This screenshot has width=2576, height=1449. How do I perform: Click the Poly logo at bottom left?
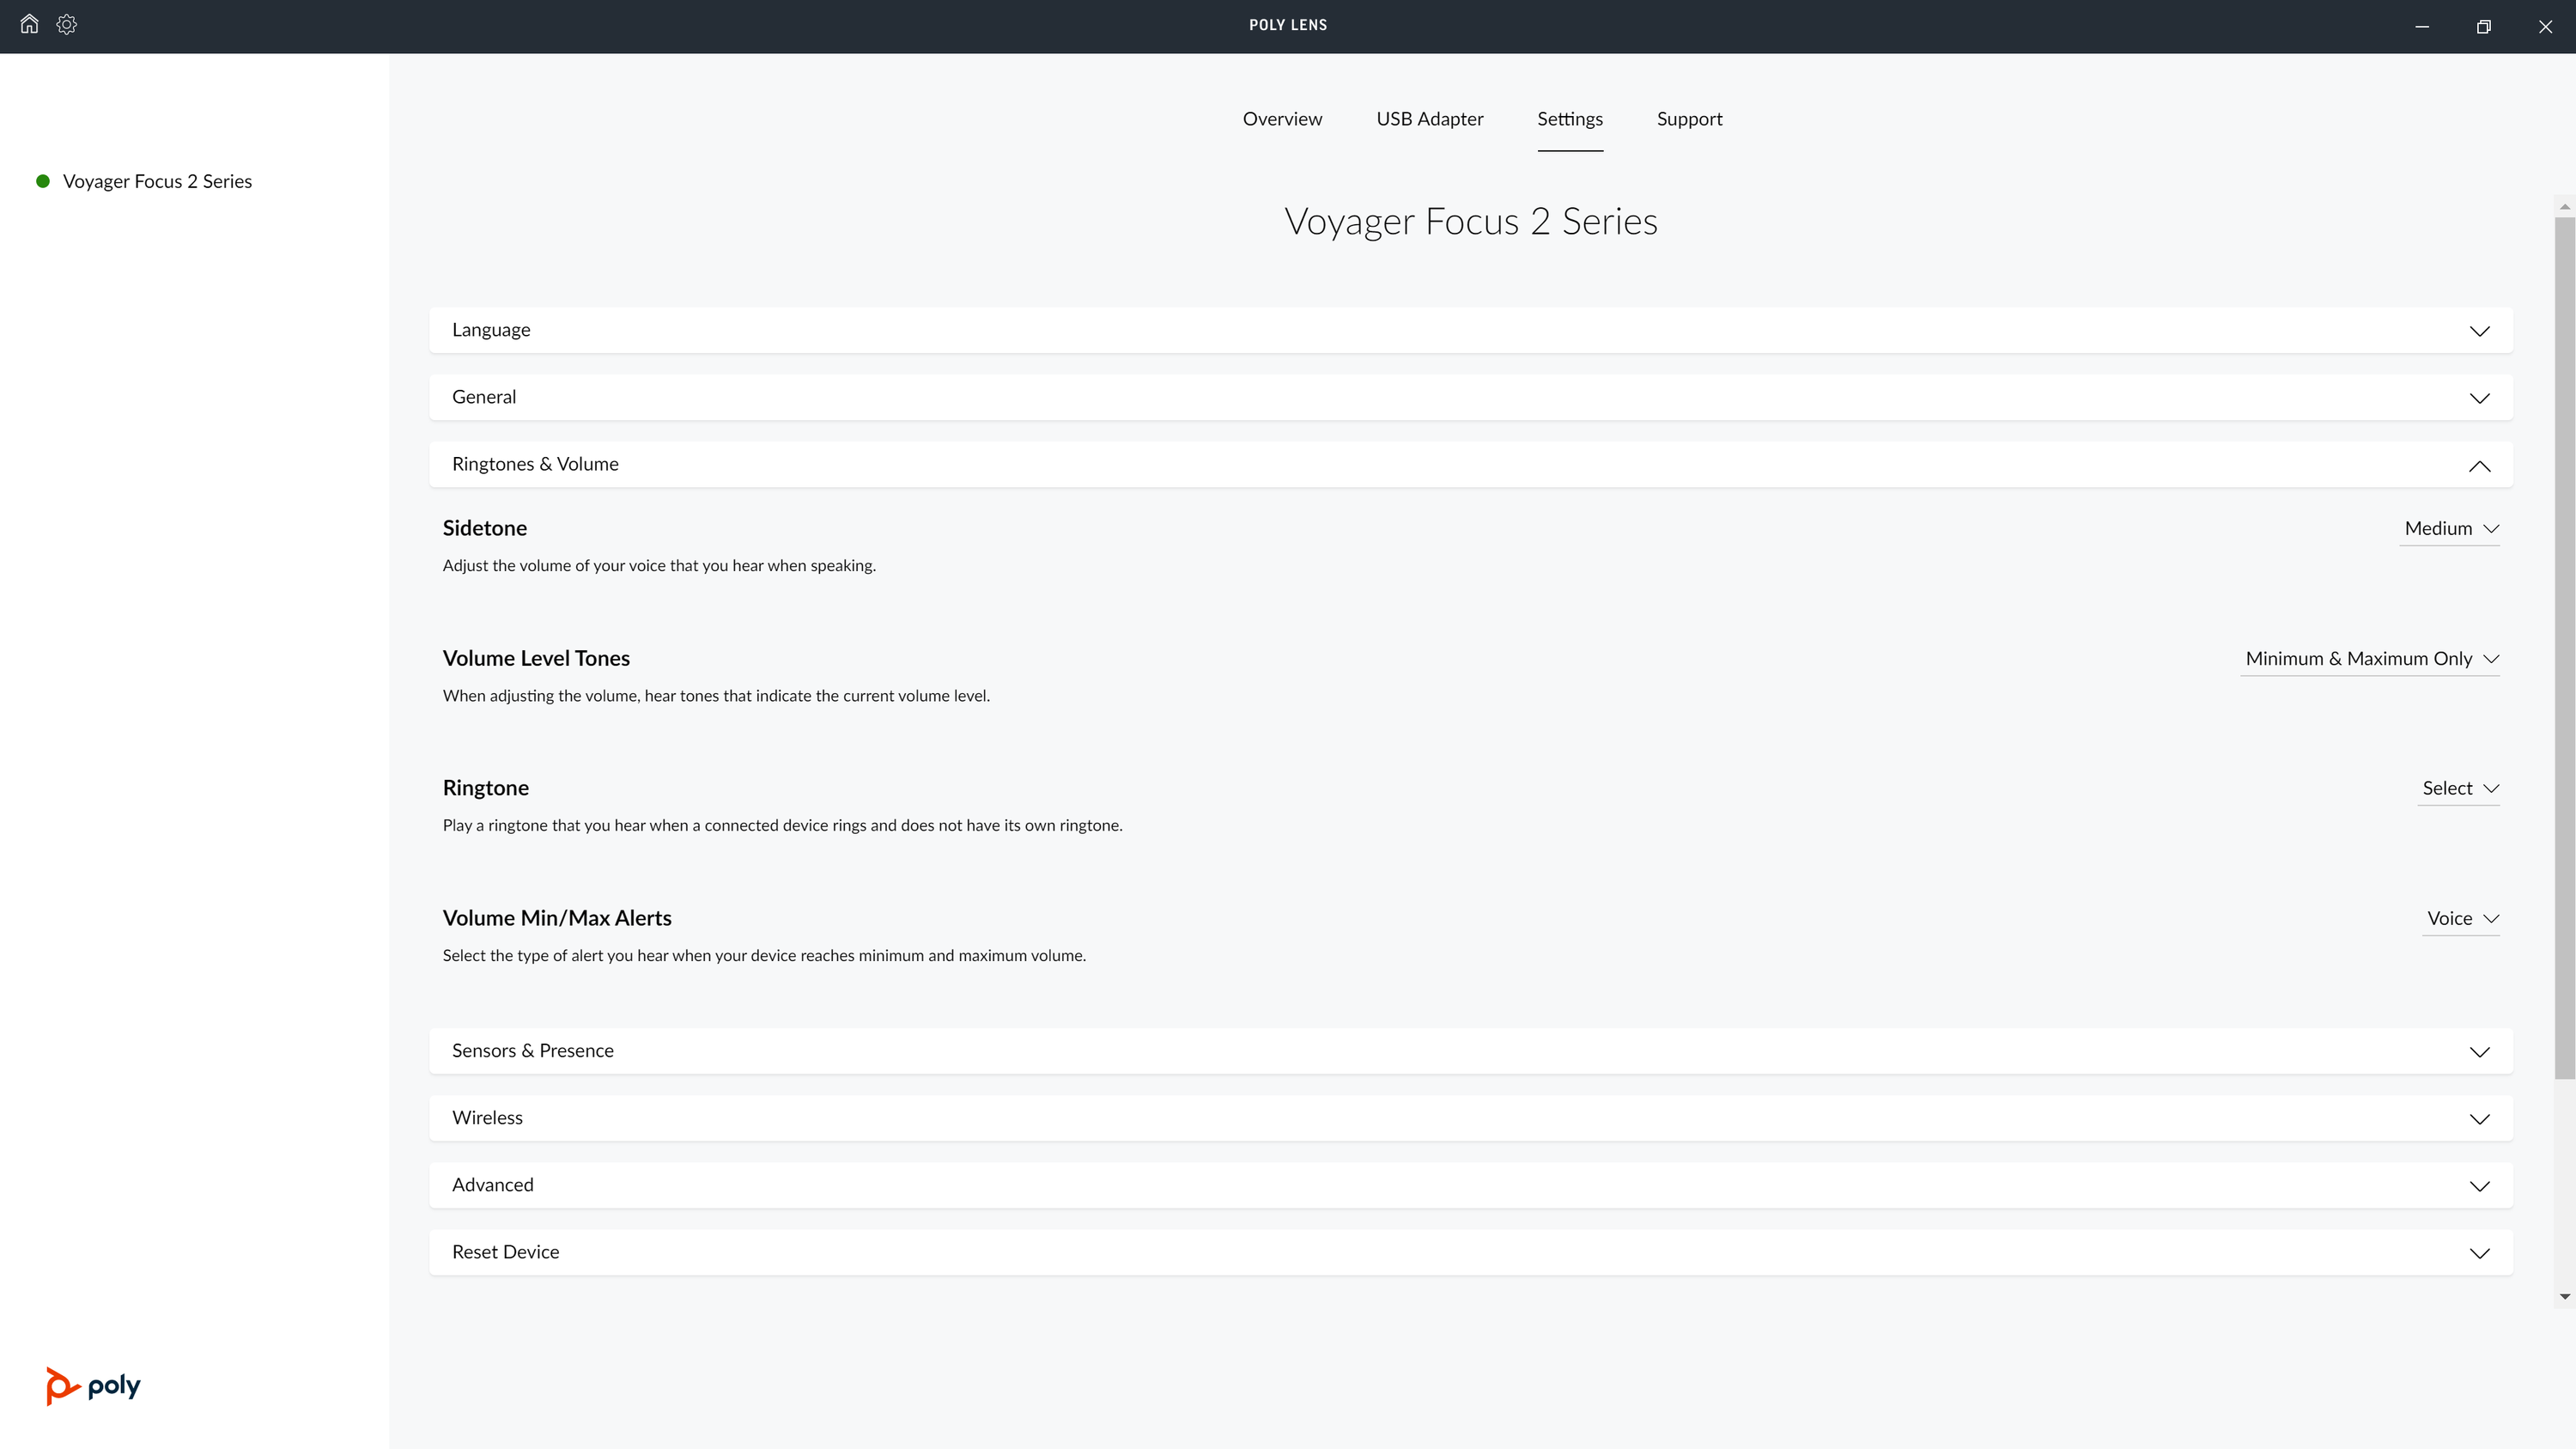(93, 1385)
